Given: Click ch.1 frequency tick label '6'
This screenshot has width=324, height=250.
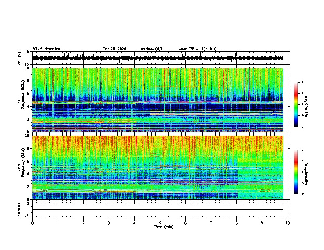Looking at the screenshot, I should (x=28, y=94).
